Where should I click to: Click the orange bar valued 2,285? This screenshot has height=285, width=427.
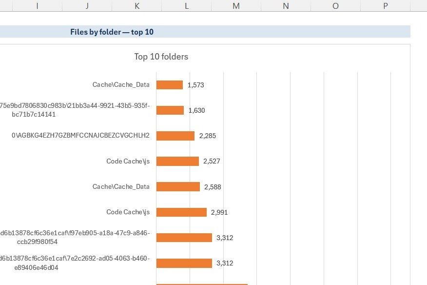(175, 136)
